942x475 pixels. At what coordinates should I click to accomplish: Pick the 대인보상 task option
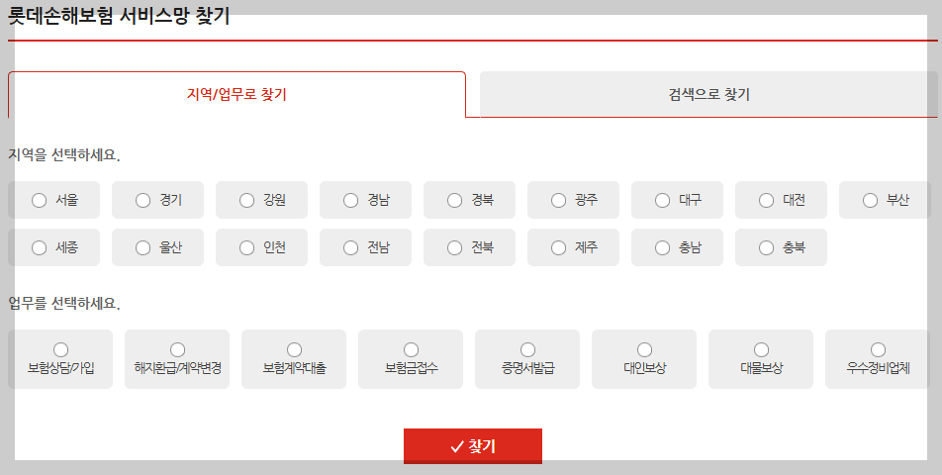point(644,349)
